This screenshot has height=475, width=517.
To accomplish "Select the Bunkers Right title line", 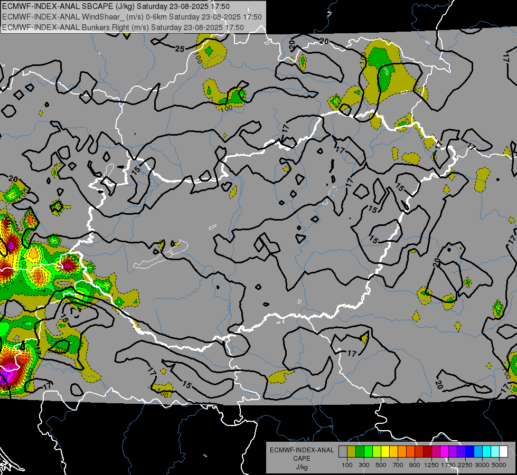I will tap(123, 27).
